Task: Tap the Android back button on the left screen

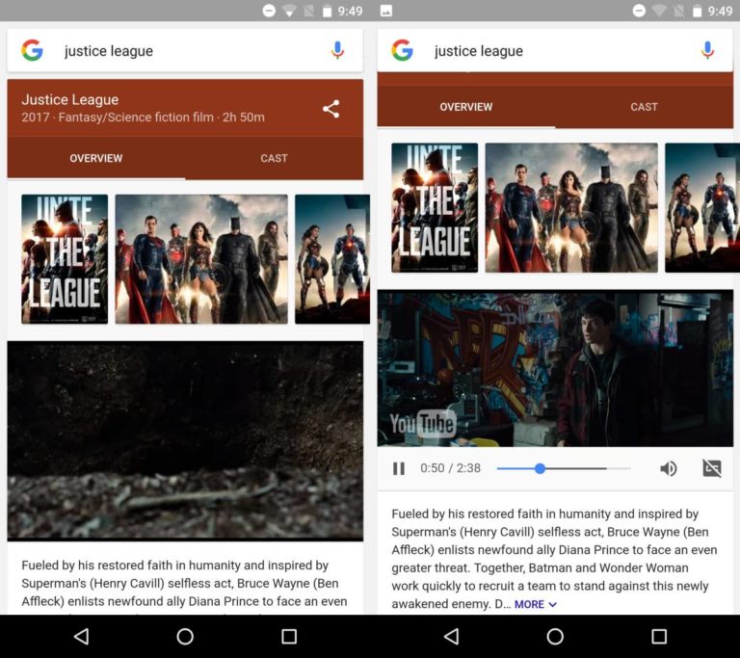Action: pos(82,636)
